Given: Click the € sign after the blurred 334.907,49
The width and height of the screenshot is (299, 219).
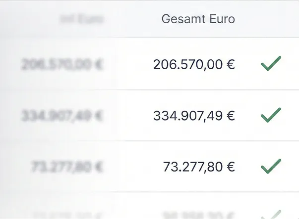Looking at the screenshot, I should pyautogui.click(x=99, y=116).
